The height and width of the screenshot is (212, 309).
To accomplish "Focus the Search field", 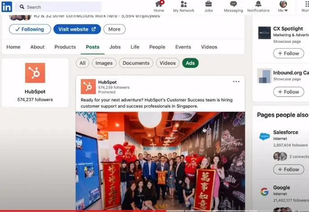I will pyautogui.click(x=58, y=7).
